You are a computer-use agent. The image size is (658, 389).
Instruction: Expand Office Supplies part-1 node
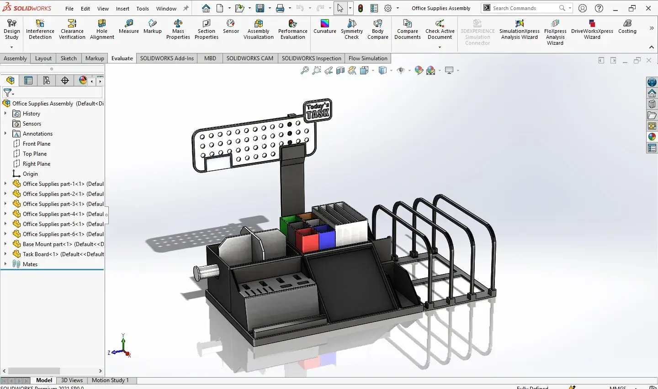pos(5,184)
